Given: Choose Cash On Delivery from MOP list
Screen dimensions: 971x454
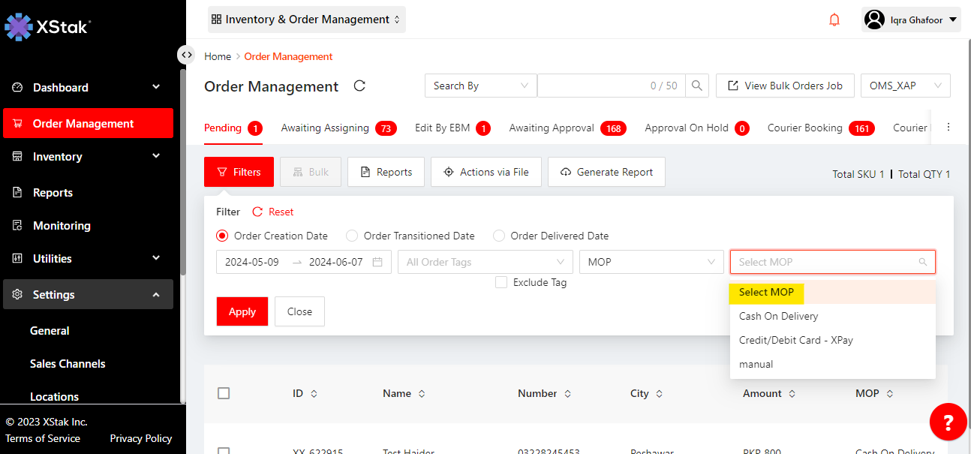Looking at the screenshot, I should pyautogui.click(x=778, y=317).
